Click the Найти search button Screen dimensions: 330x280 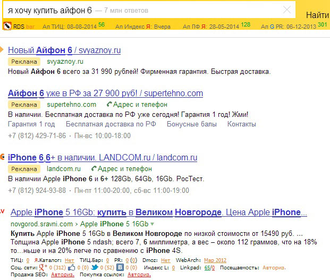(x=317, y=15)
